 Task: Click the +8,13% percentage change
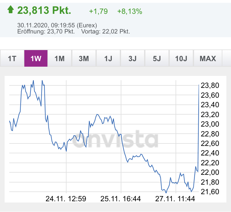(x=130, y=11)
